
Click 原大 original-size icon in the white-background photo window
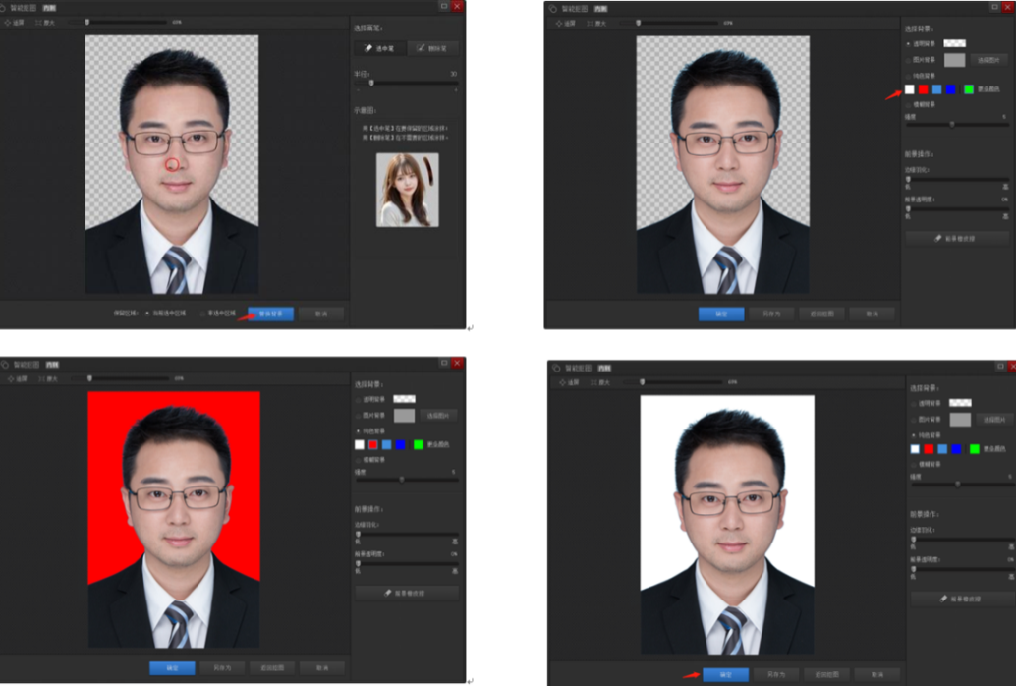point(596,381)
